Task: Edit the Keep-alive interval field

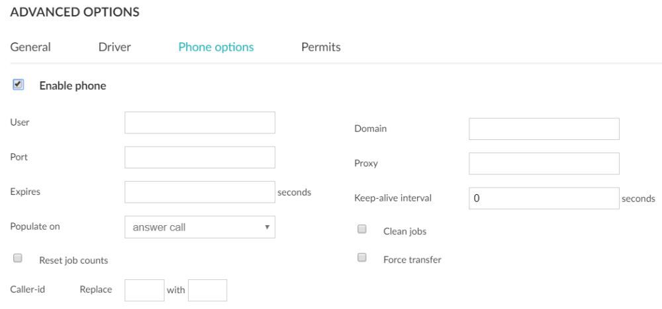Action: click(544, 198)
